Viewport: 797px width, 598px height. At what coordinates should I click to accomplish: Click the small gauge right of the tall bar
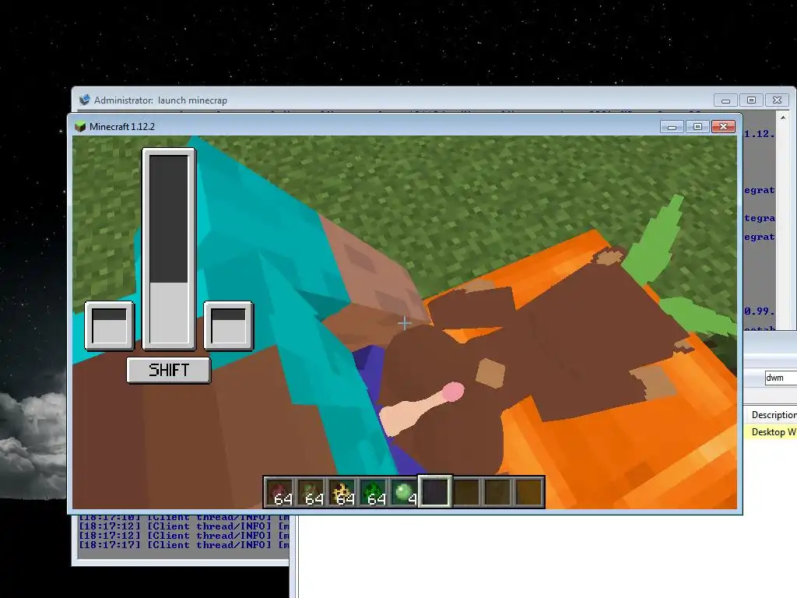point(228,325)
